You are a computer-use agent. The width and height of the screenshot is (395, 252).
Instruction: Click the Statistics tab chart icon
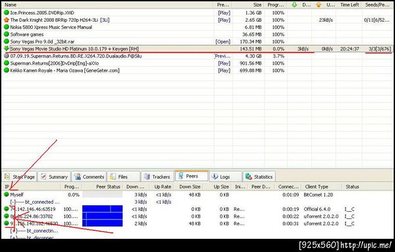[x=249, y=177]
